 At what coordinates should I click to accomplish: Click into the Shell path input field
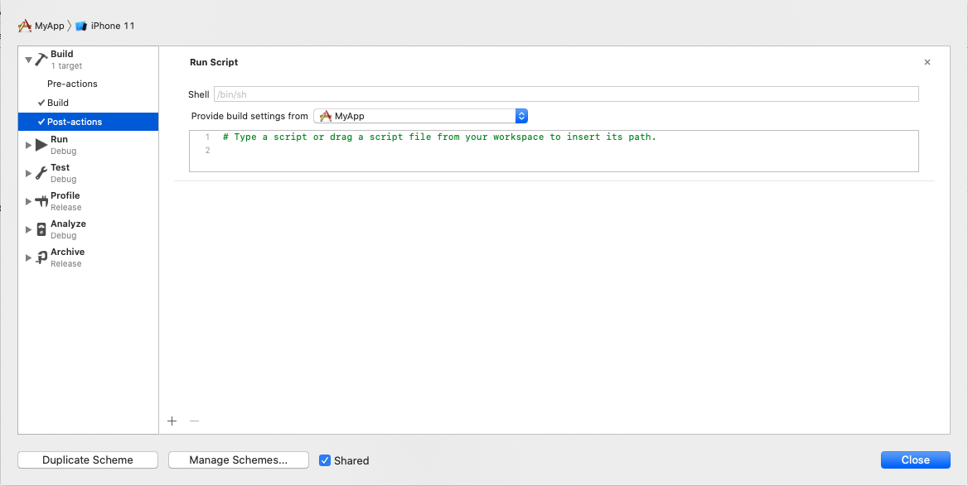tap(565, 94)
